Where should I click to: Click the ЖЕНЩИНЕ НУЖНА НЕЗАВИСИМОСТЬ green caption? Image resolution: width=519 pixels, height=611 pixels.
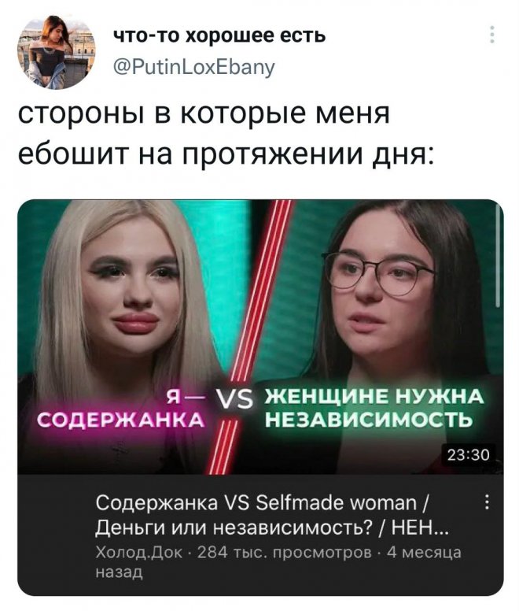point(374,409)
